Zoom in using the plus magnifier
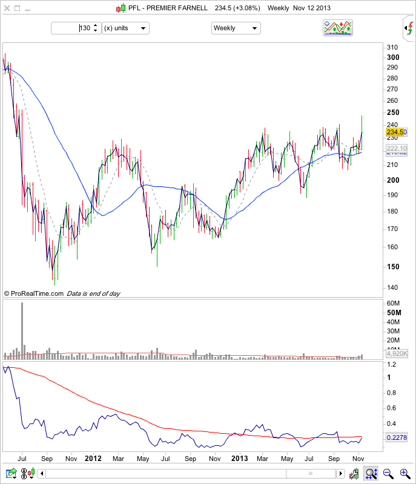The width and height of the screenshot is (416, 484). tap(405, 474)
